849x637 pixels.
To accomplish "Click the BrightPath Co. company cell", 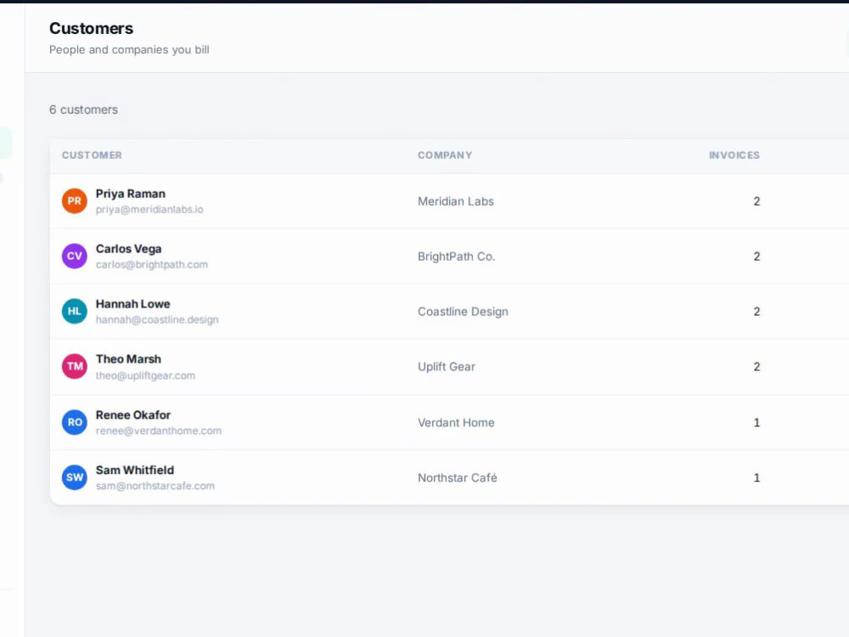I will (x=456, y=256).
